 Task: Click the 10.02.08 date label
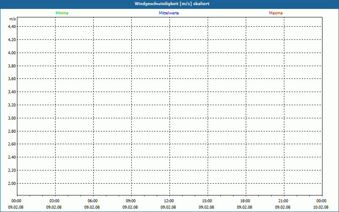coord(321,207)
